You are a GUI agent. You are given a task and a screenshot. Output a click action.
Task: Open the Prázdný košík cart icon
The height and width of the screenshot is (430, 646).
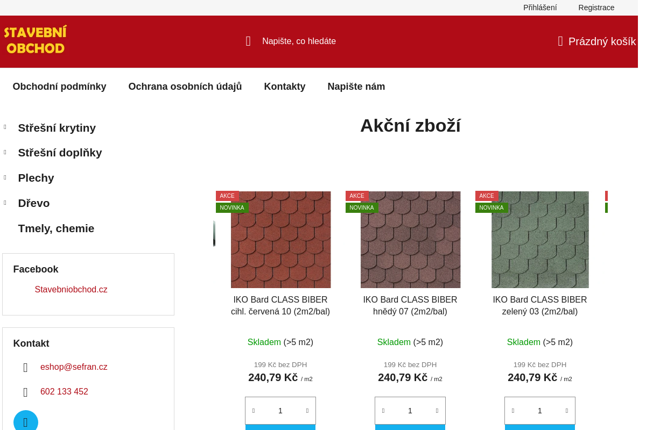point(560,41)
